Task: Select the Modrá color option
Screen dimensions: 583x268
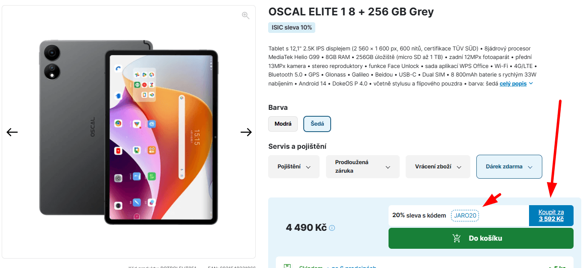Action: pyautogui.click(x=283, y=124)
